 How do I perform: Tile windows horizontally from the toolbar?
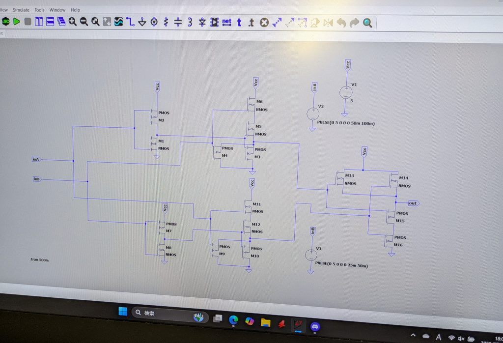50,22
